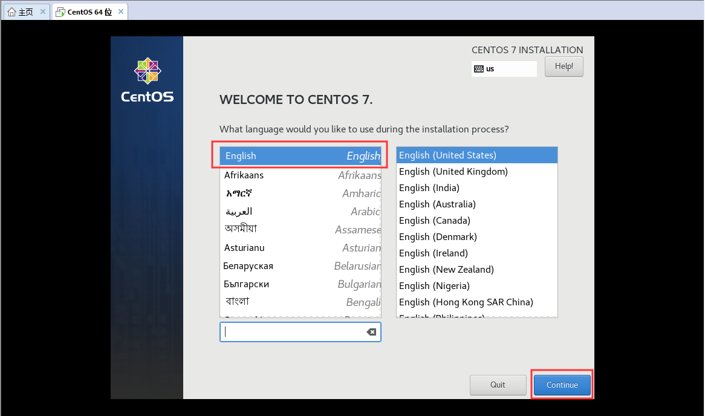
Task: Switch to the 主页 home tab
Action: pyautogui.click(x=27, y=11)
